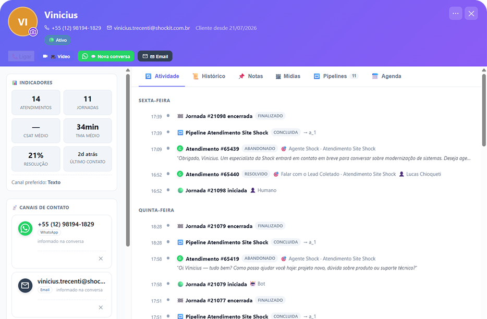Click checkered flag icon of Jornada #21098 encerrada
Viewport: 487px width, 319px height.
tap(180, 116)
